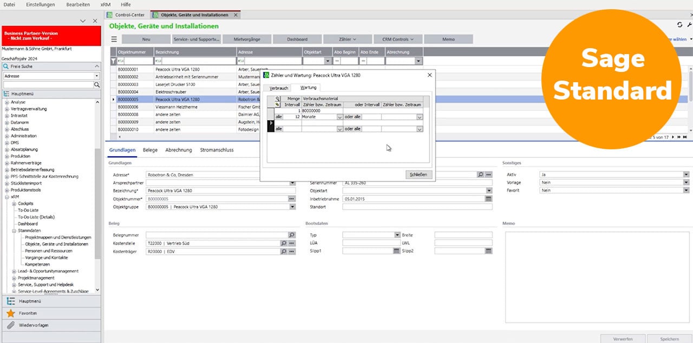Go to the next record in the grid pager
This screenshot has width=693, height=343.
pos(673,137)
